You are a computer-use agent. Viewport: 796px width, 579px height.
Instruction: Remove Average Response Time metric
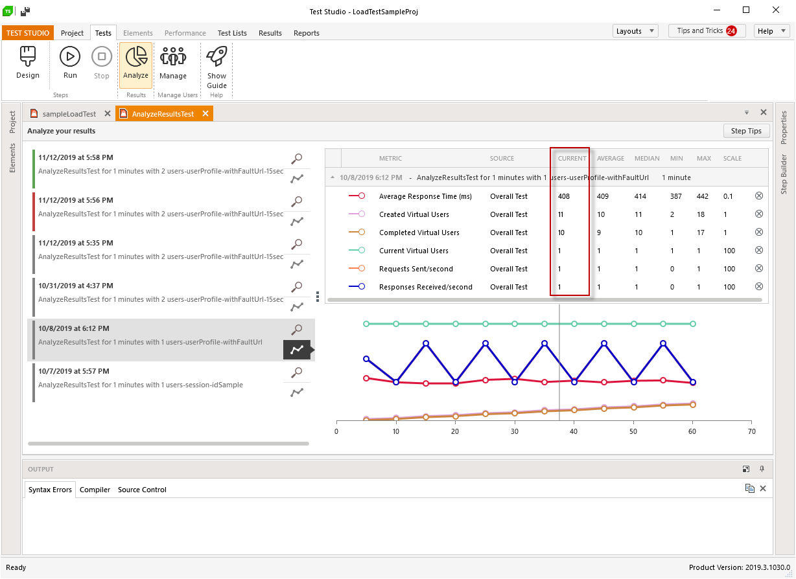759,196
